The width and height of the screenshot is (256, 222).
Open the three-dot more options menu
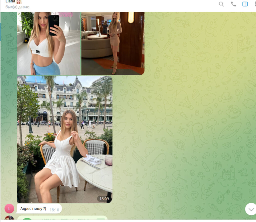[x=254, y=4]
